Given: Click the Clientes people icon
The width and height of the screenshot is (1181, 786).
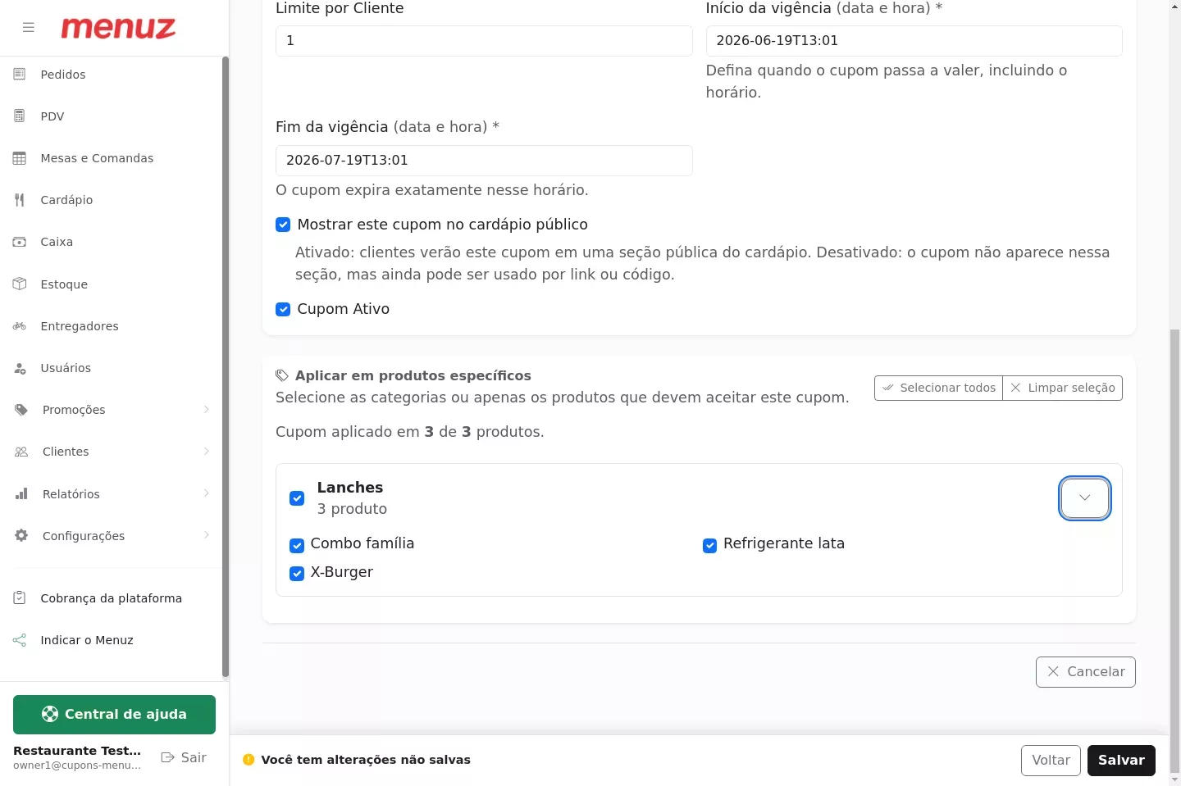Looking at the screenshot, I should click(x=21, y=452).
